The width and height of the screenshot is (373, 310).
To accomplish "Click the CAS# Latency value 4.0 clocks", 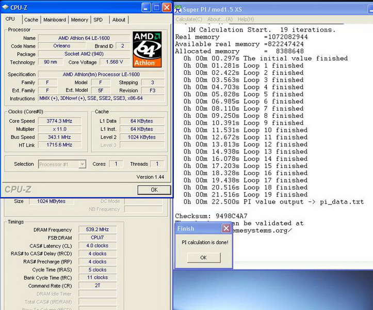I will tap(98, 245).
